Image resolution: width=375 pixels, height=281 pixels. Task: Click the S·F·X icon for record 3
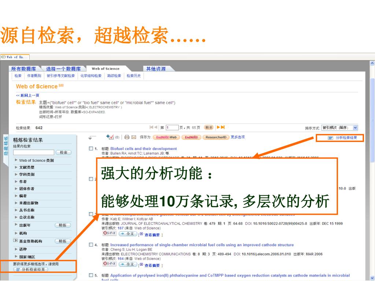coord(109,233)
